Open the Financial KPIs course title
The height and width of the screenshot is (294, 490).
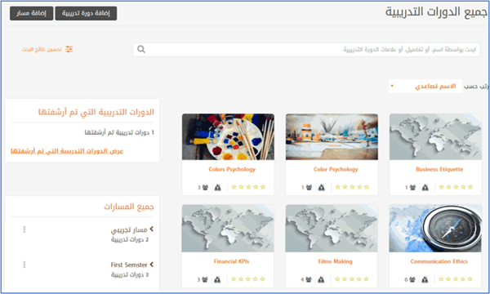click(x=232, y=261)
